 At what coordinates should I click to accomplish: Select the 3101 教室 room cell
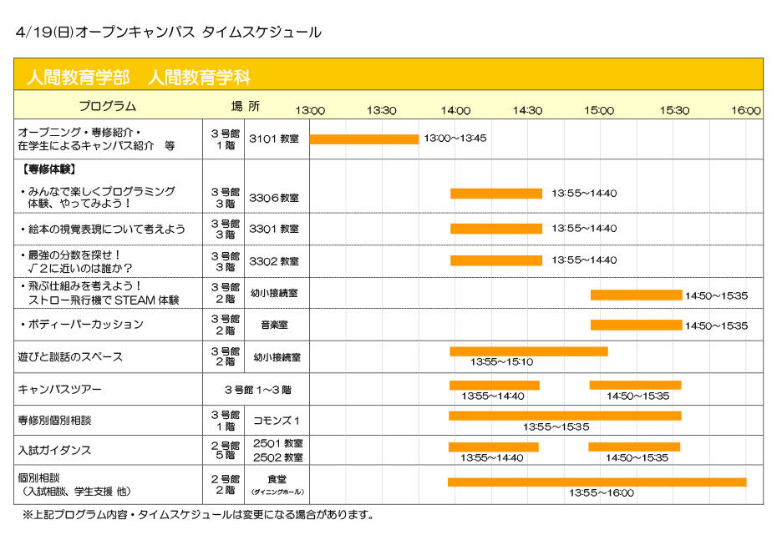click(274, 139)
